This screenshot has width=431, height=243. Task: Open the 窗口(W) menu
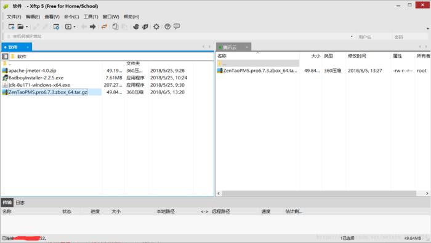(x=111, y=17)
